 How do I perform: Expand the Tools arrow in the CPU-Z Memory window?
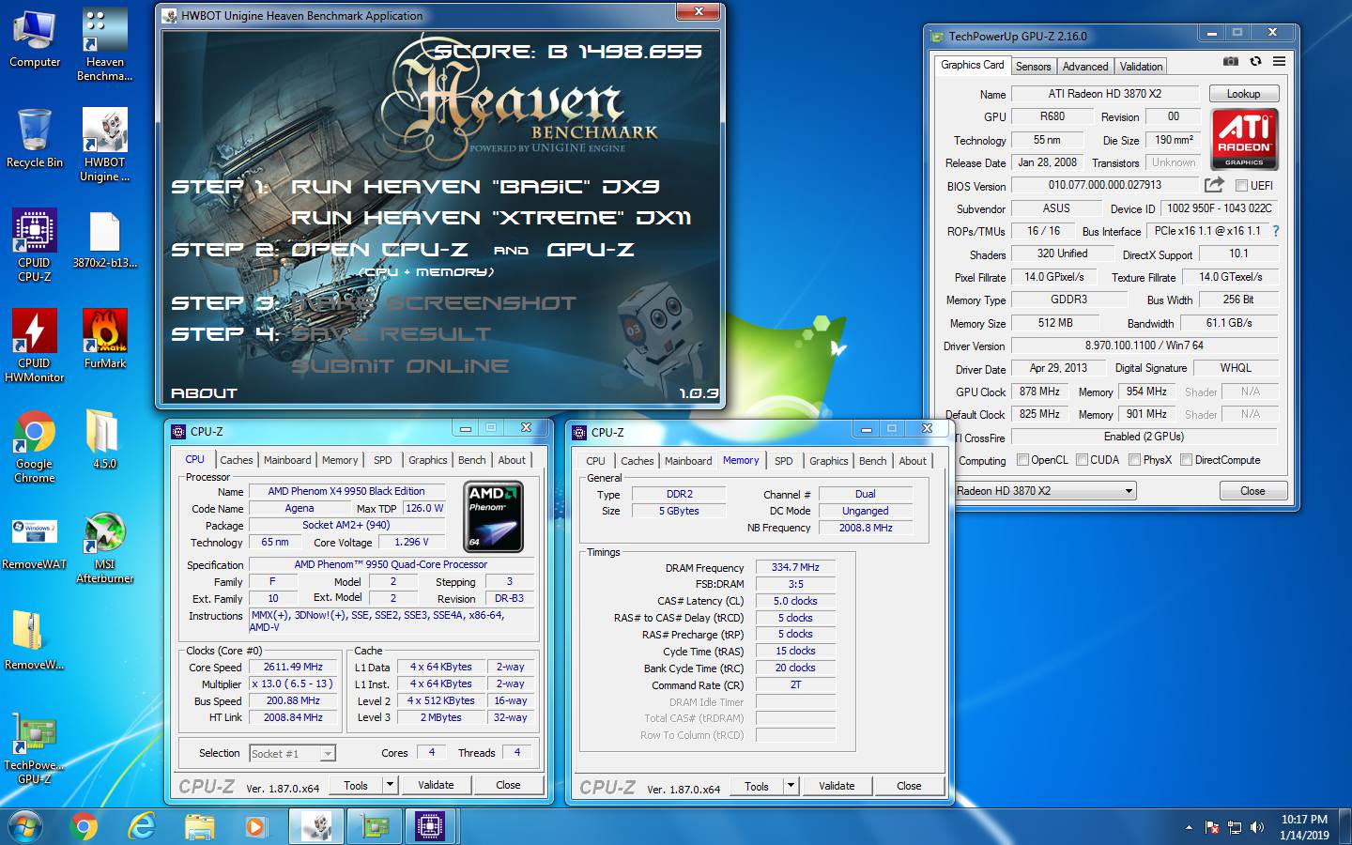[x=791, y=786]
